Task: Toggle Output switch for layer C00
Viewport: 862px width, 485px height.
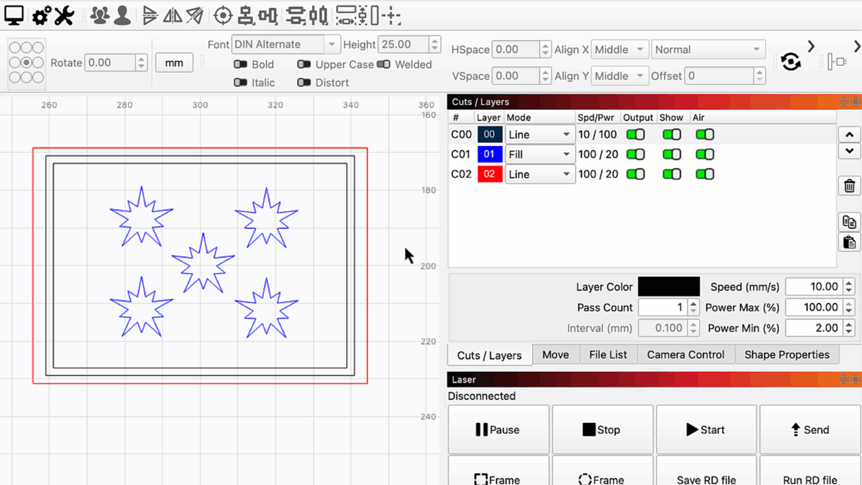Action: point(635,135)
